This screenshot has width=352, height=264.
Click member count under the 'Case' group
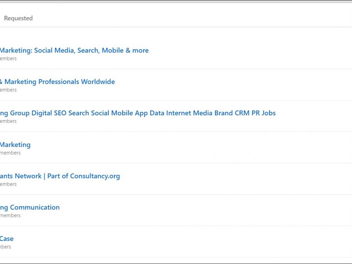[5, 247]
